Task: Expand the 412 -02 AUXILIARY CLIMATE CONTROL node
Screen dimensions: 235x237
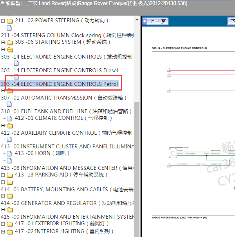Action: (3, 125)
